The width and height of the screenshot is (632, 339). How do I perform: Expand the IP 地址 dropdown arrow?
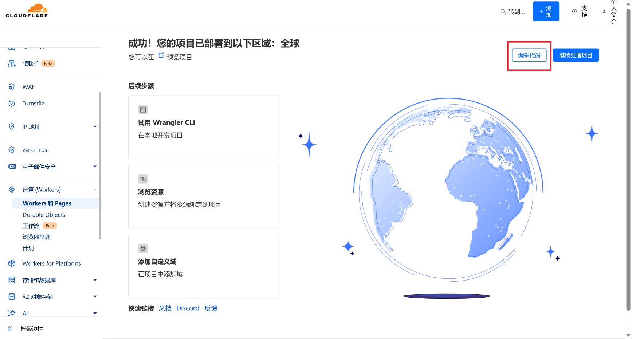point(95,127)
